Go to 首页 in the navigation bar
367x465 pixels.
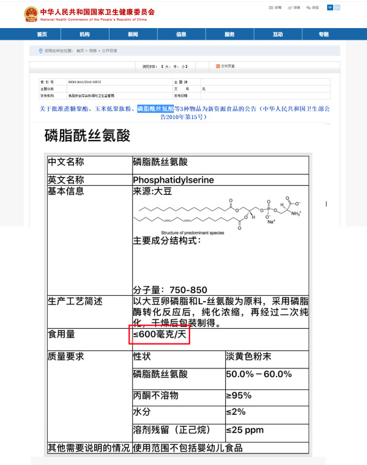(42, 34)
